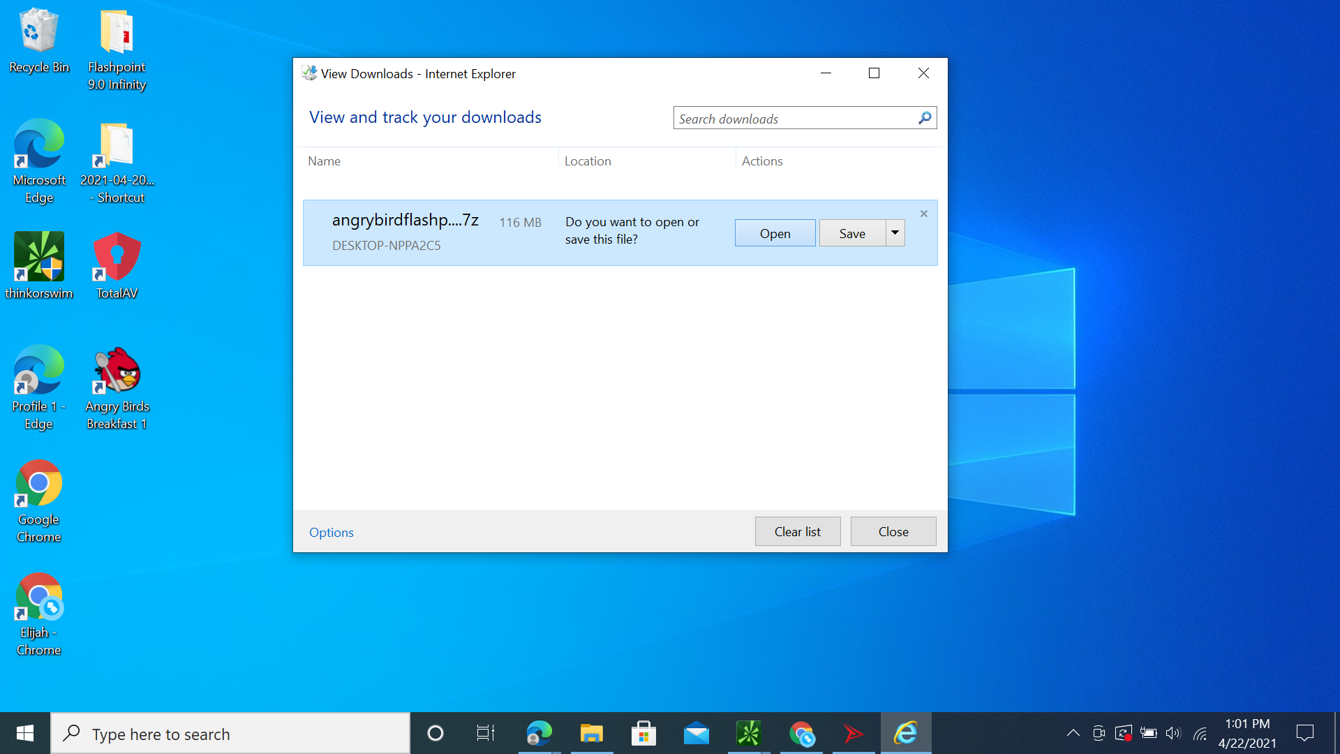The height and width of the screenshot is (754, 1340).
Task: Expand the Save button dropdown arrow
Action: [895, 233]
